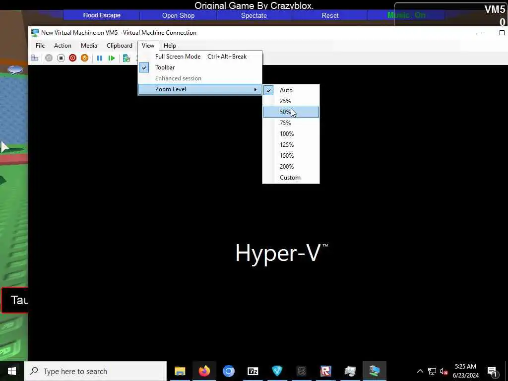Viewport: 508px width, 381px height.
Task: Open the File menu
Action: [40, 45]
